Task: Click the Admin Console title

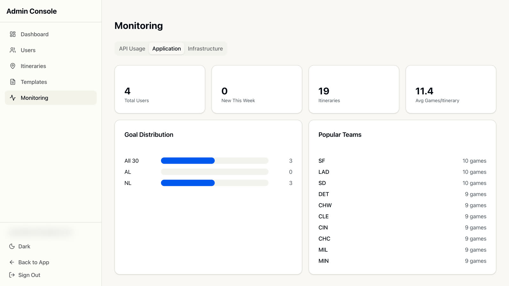Action: coord(31,11)
